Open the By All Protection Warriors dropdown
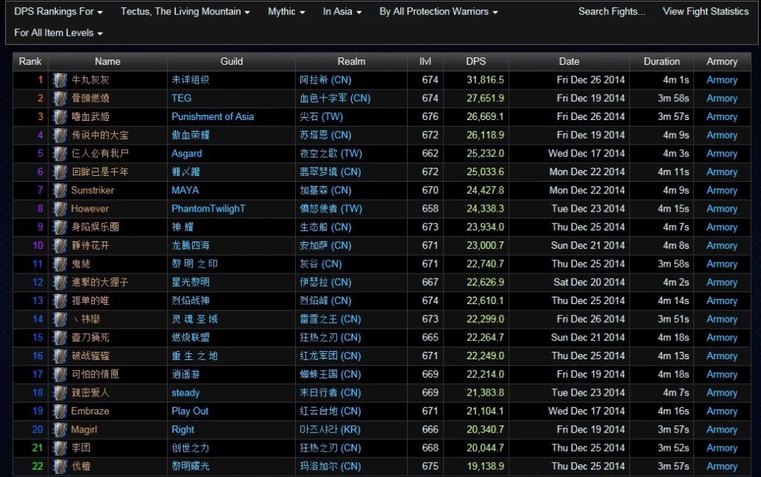The width and height of the screenshot is (761, 477). [439, 12]
